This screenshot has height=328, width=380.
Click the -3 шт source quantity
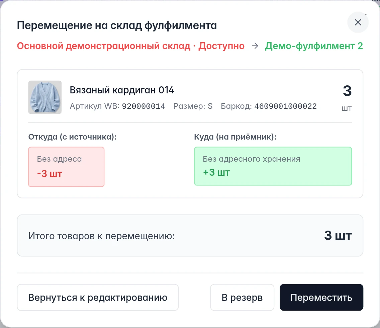click(x=50, y=174)
